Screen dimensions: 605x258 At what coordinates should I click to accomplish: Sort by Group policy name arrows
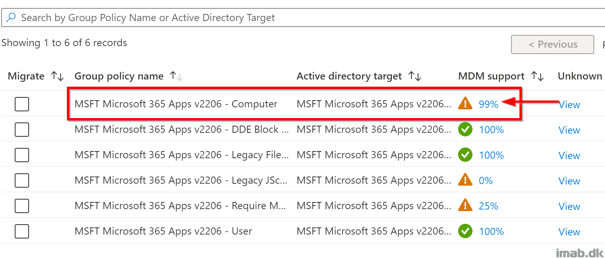[x=176, y=76]
